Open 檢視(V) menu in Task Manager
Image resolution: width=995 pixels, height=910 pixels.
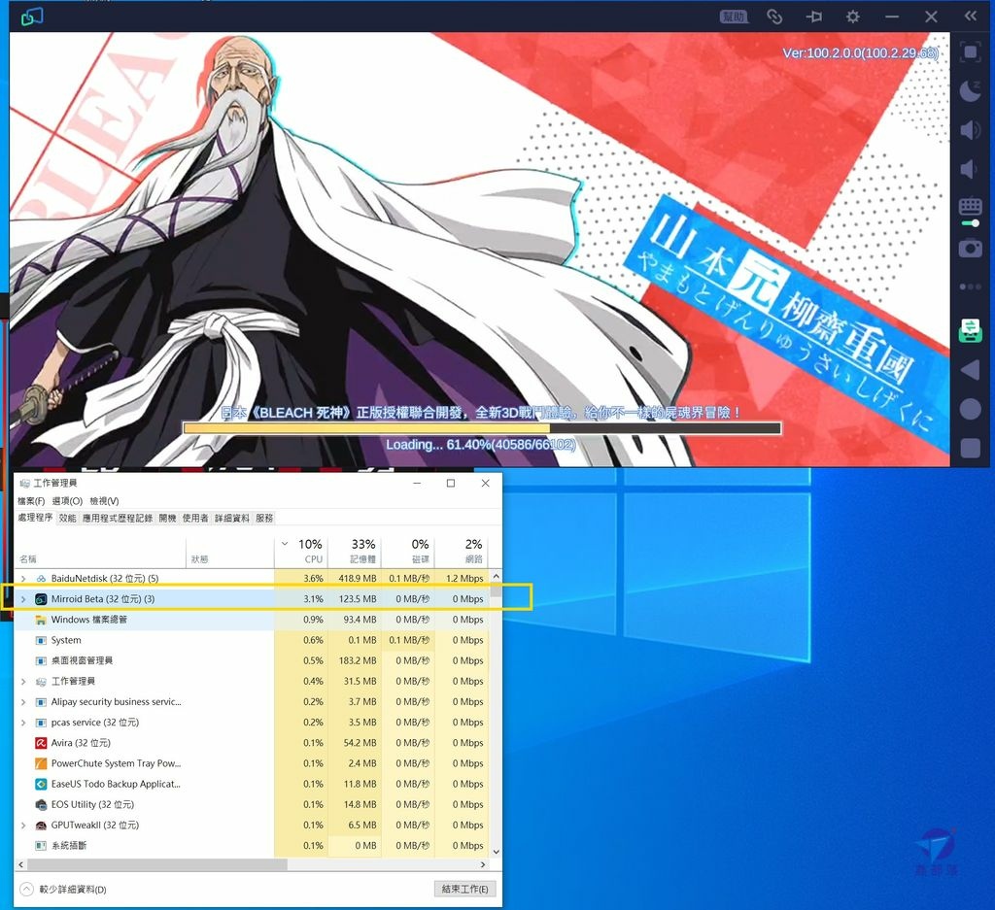105,501
